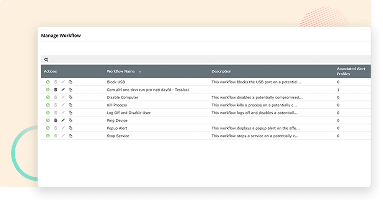Edit icon for Disable Computer workflow

point(63,97)
